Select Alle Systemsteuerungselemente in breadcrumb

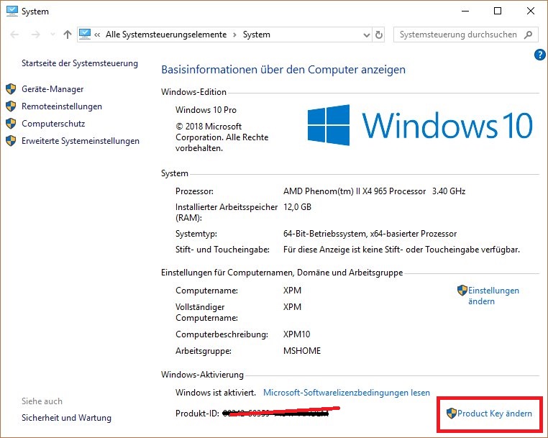click(166, 35)
